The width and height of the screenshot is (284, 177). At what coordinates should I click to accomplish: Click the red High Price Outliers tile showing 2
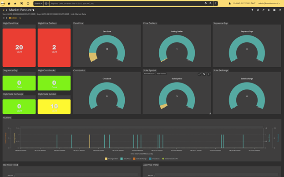point(54,48)
